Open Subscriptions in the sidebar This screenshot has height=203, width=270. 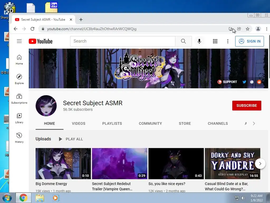coord(19,99)
